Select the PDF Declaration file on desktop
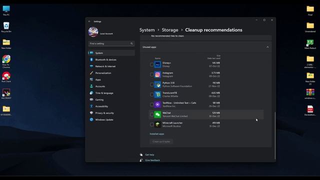 (x=310, y=110)
